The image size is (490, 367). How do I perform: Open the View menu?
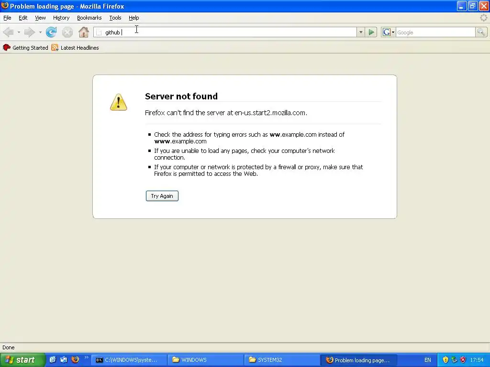40,18
